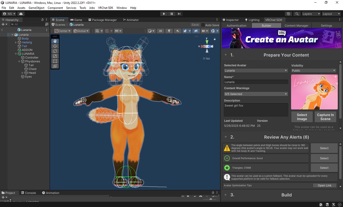Toggle scene visibility with the crossed-eye icon

tap(196, 31)
